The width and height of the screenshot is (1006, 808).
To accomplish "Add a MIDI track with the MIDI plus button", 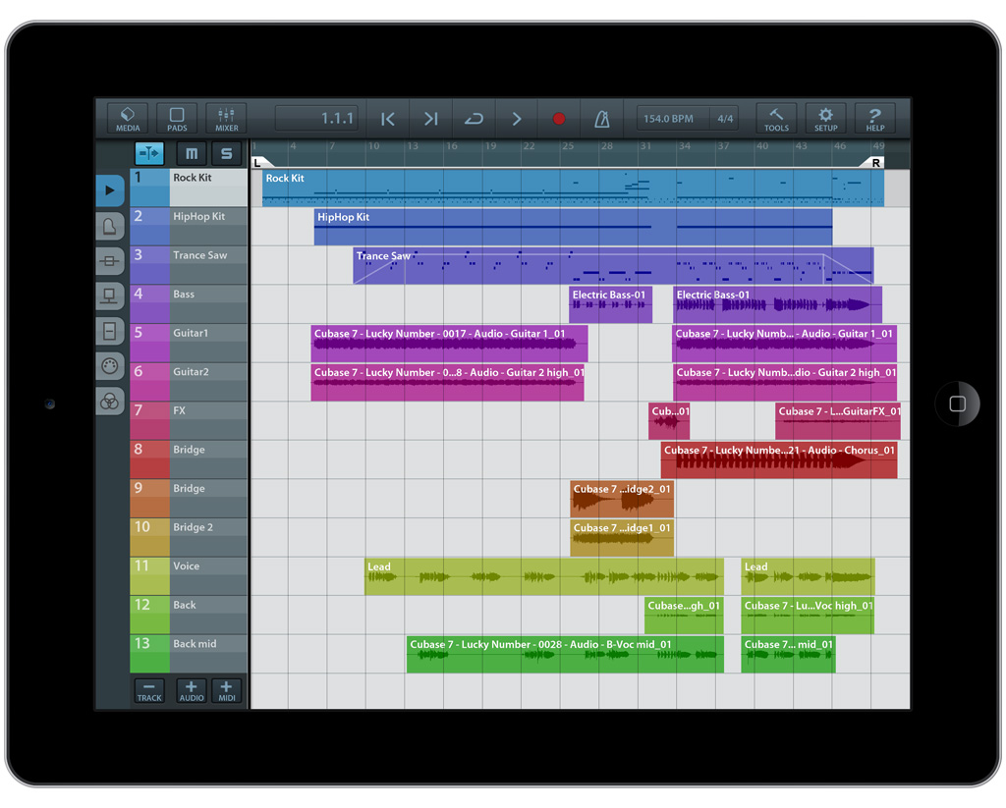I will point(227,690).
